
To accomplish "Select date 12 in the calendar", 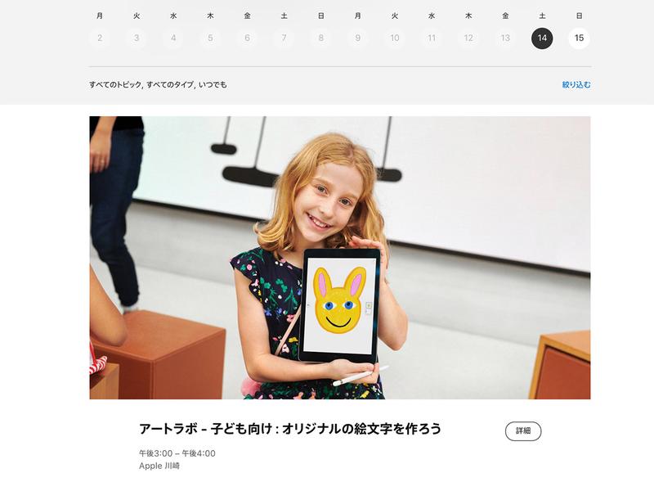I will point(468,38).
